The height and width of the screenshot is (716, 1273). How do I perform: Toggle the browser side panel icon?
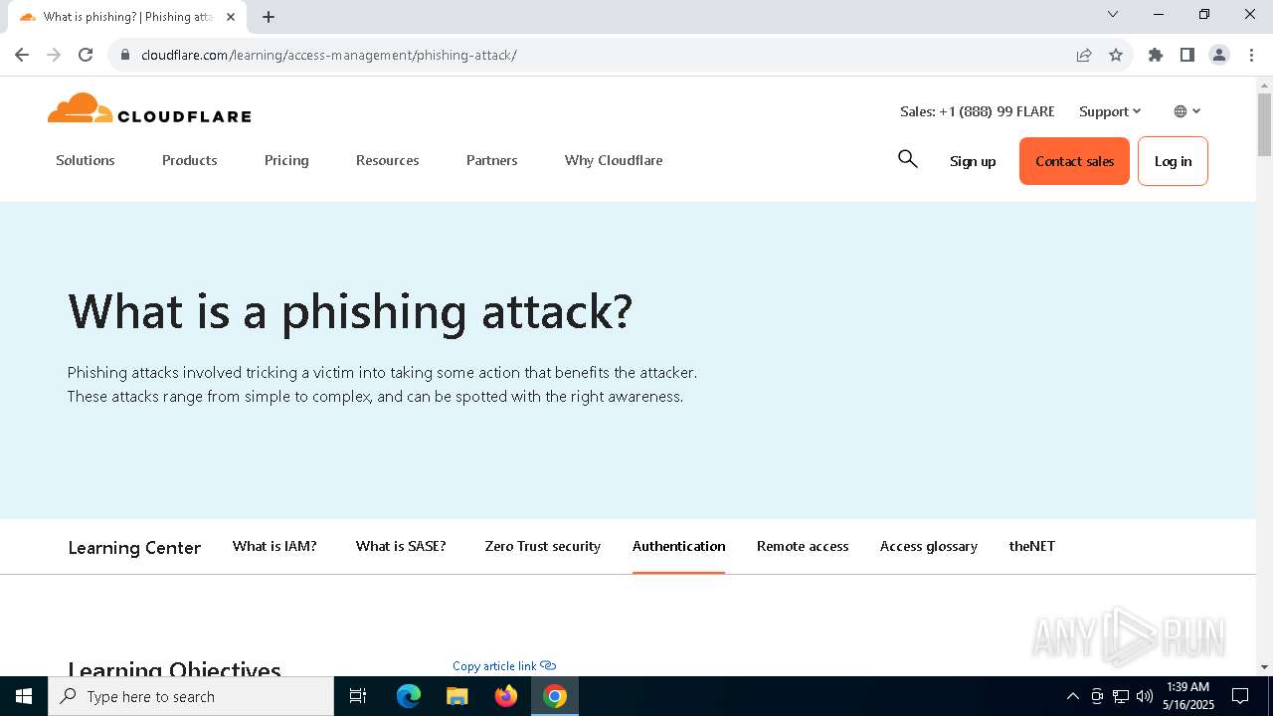click(1187, 55)
